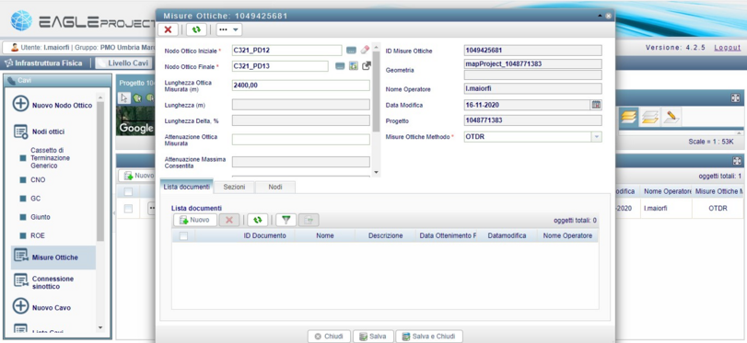The width and height of the screenshot is (747, 343).
Task: Open the Livello Cavi menu tab
Action: click(x=123, y=63)
